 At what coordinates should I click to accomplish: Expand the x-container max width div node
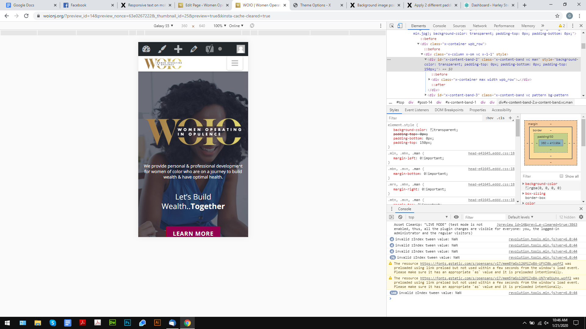click(x=429, y=80)
